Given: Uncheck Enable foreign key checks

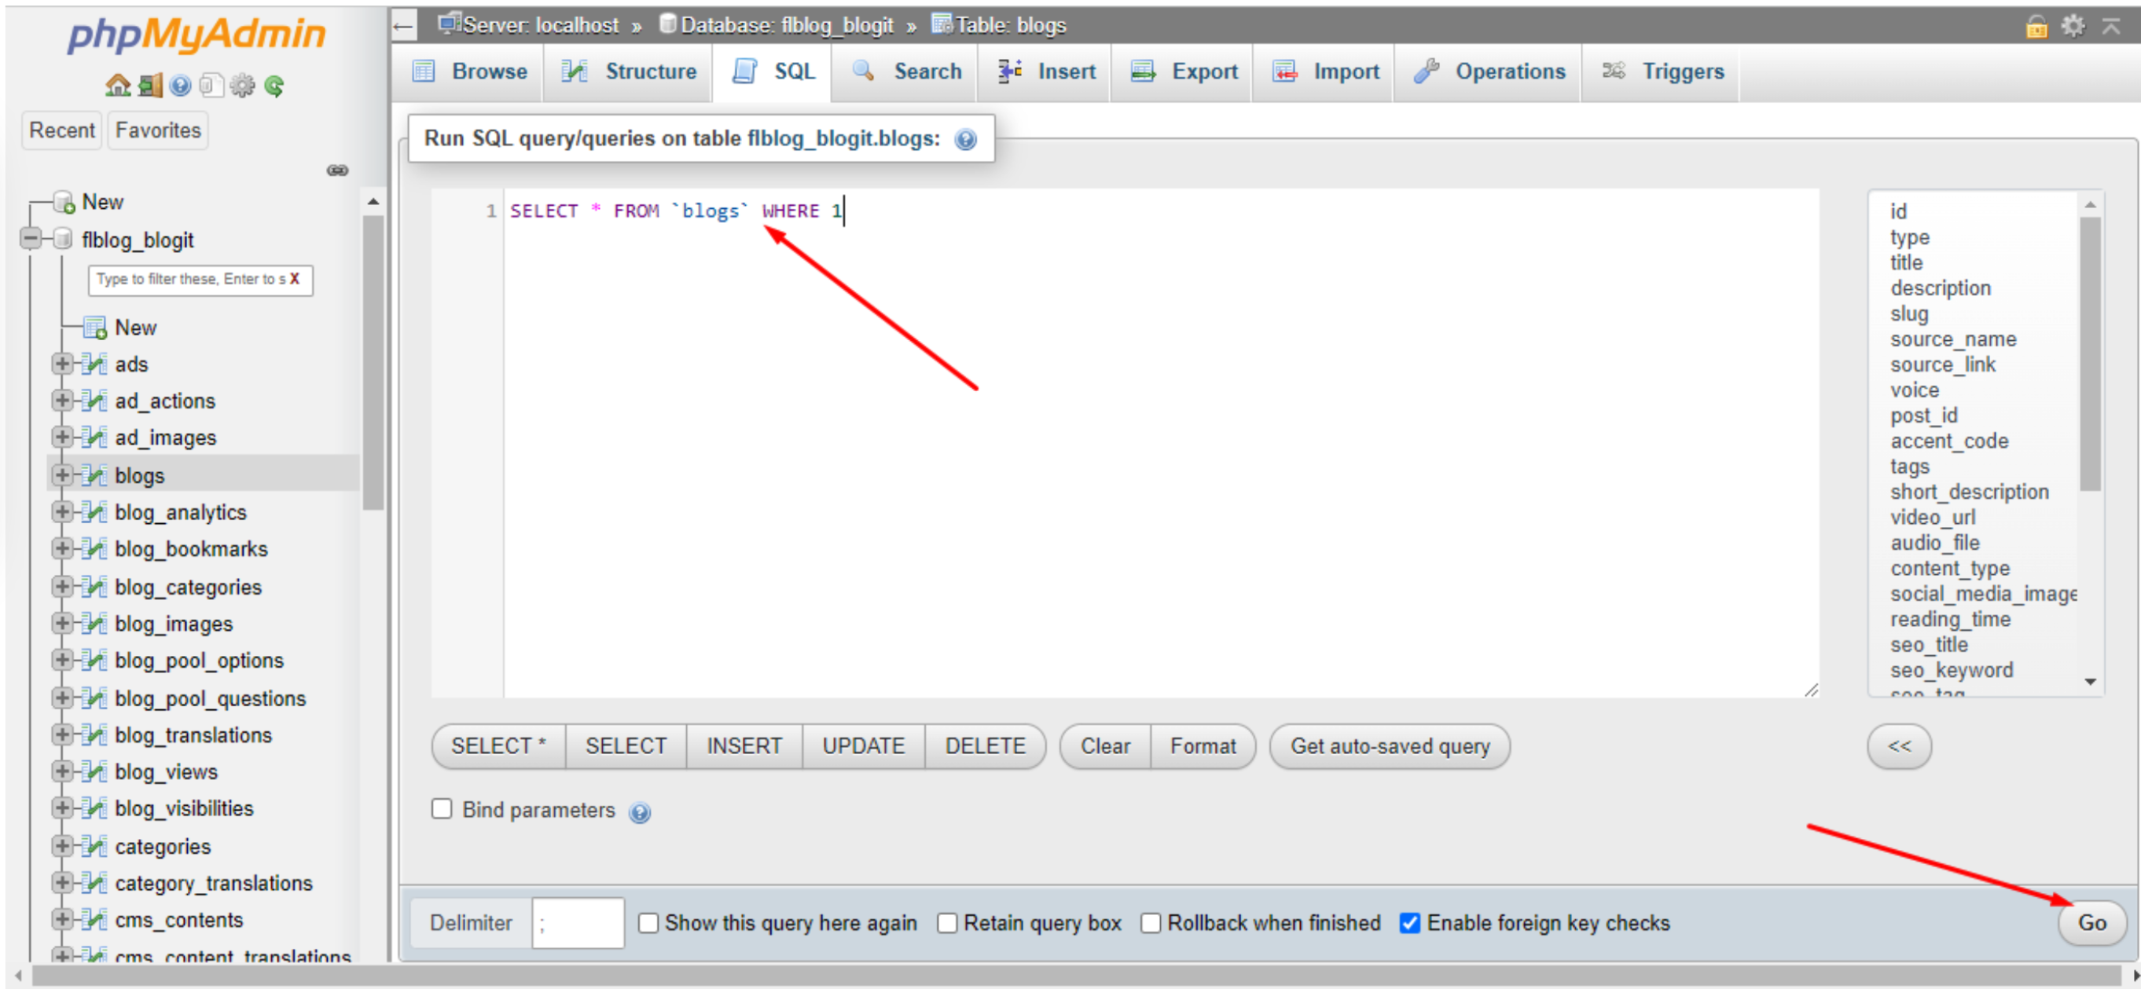Looking at the screenshot, I should point(1409,924).
